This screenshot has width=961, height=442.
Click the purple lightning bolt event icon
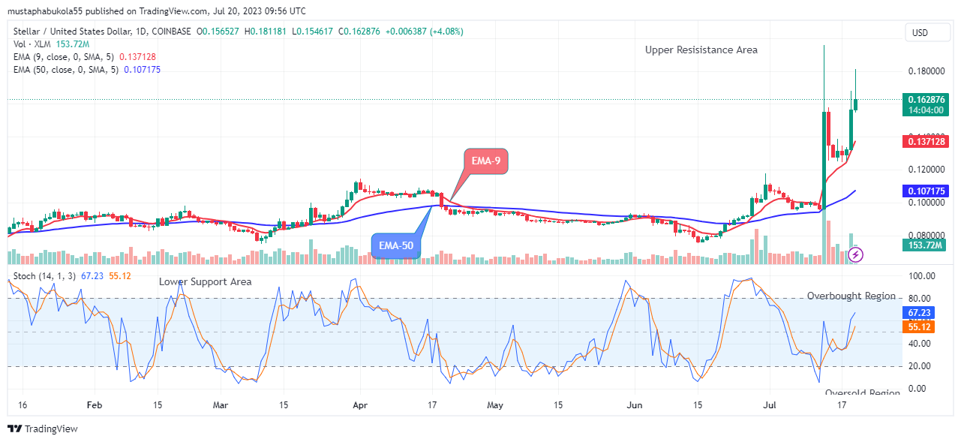click(x=855, y=255)
